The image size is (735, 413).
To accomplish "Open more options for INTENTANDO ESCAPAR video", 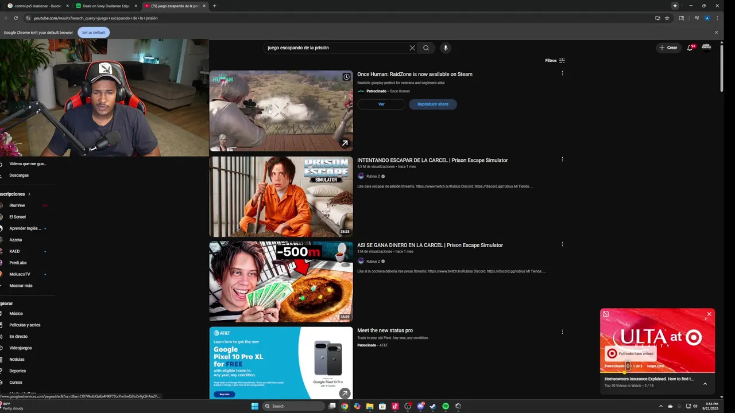I will click(x=562, y=159).
